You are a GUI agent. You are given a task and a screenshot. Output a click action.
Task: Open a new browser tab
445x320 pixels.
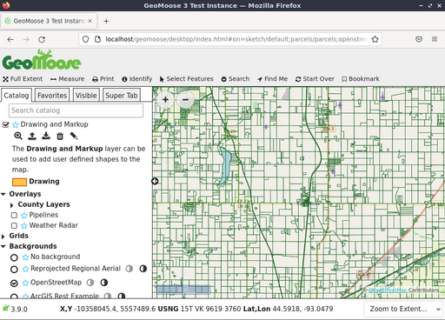[106, 21]
